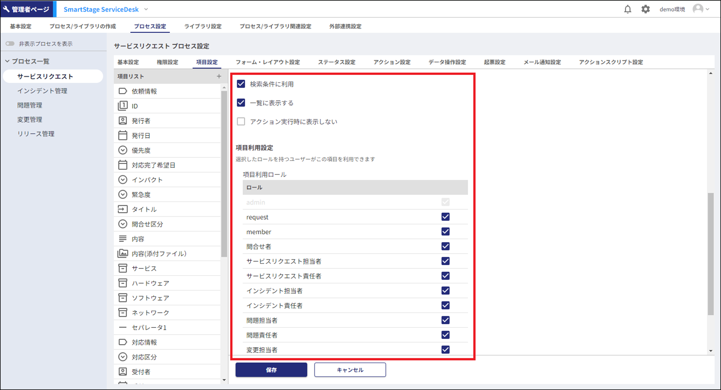Click the plus icon to add an item

pyautogui.click(x=219, y=76)
